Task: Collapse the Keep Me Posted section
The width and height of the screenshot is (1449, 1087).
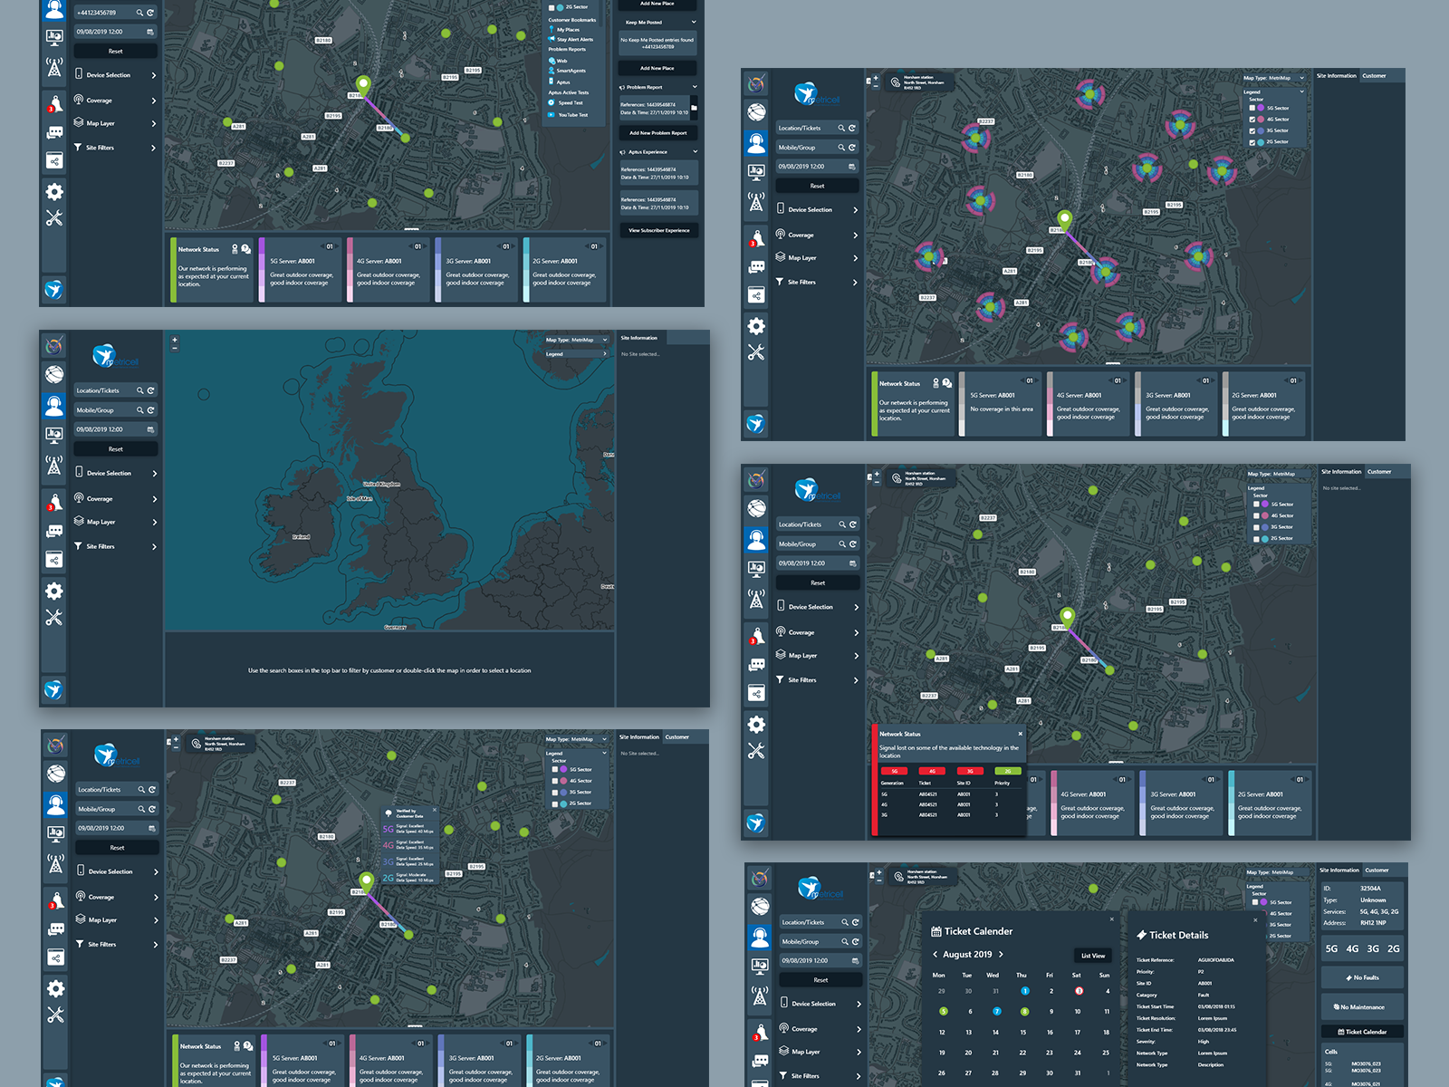Action: click(x=694, y=22)
